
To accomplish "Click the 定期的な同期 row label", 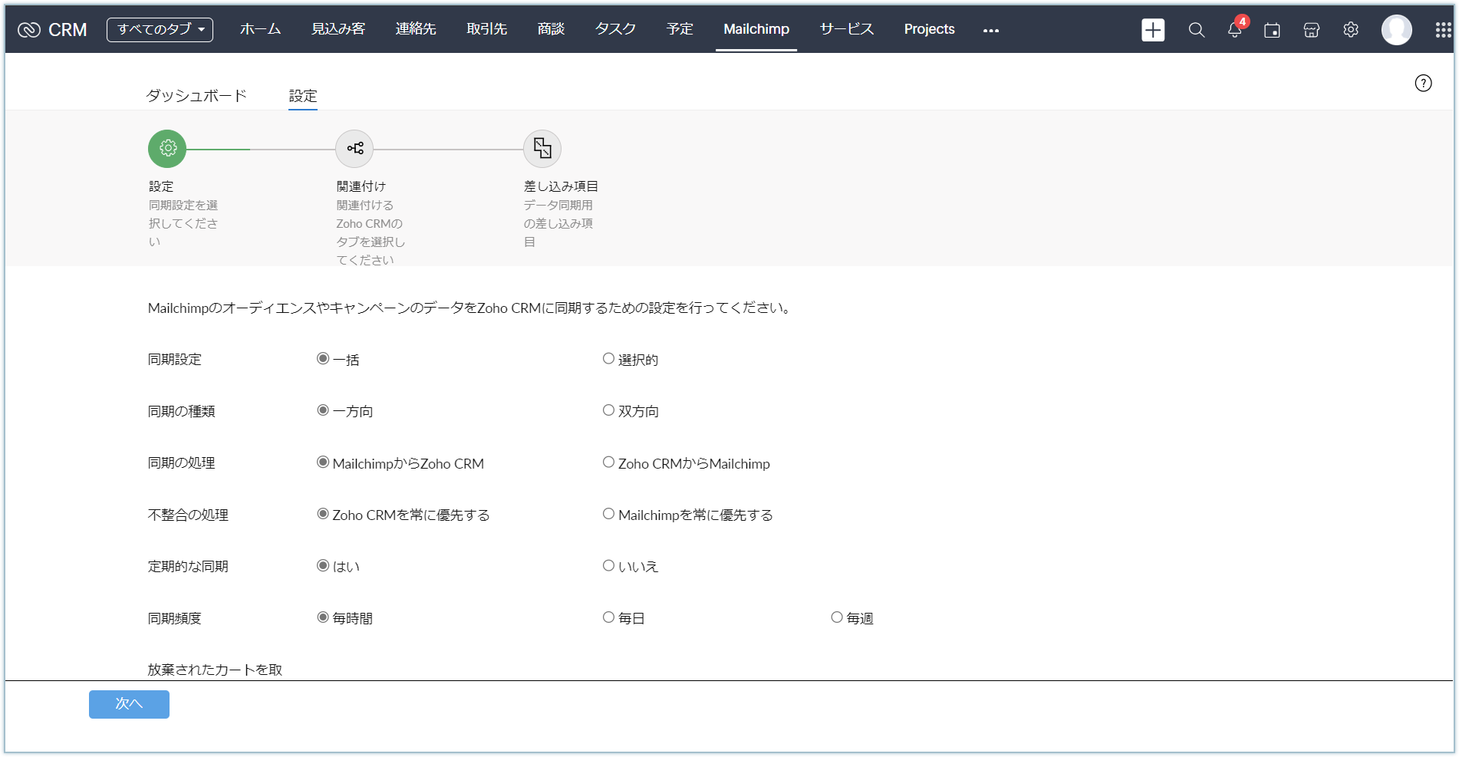I will (x=188, y=567).
